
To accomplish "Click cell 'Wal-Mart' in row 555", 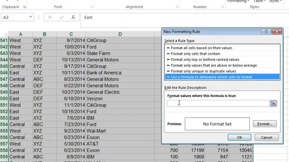I will point(120,131).
